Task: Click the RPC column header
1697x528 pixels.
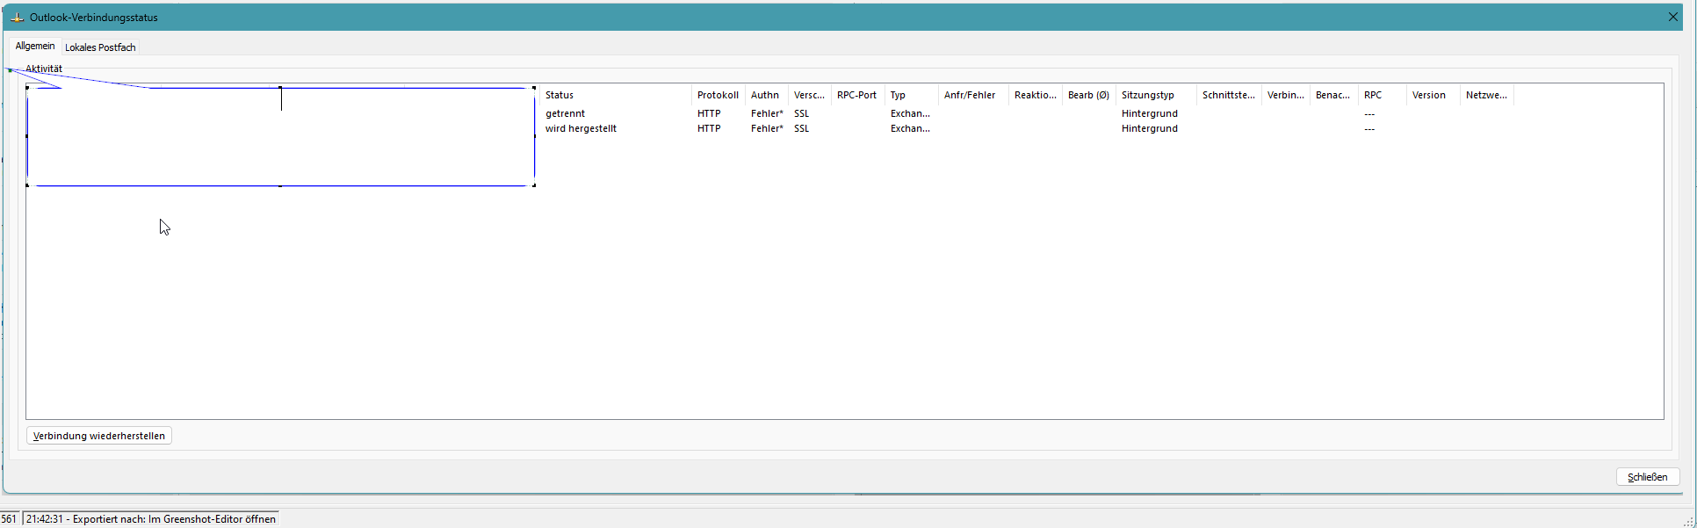Action: [x=1382, y=95]
